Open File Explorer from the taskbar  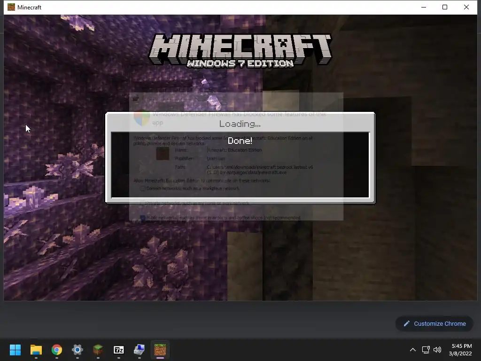point(36,350)
